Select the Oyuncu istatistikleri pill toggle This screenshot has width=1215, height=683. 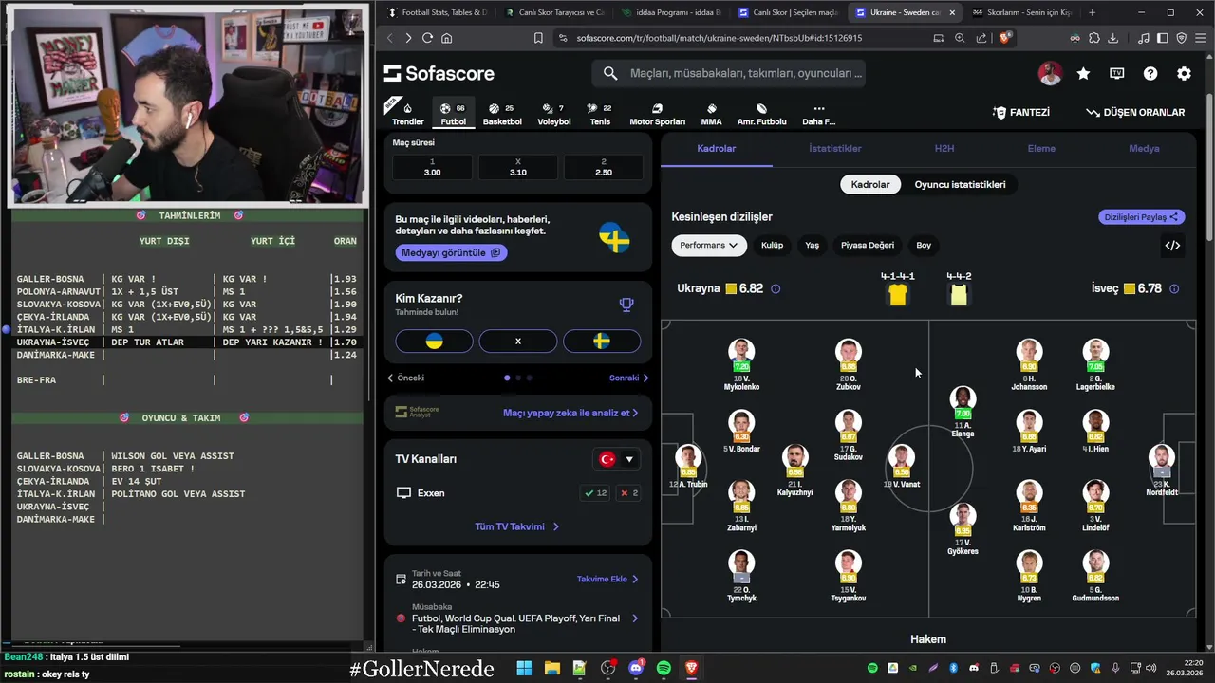pyautogui.click(x=960, y=184)
